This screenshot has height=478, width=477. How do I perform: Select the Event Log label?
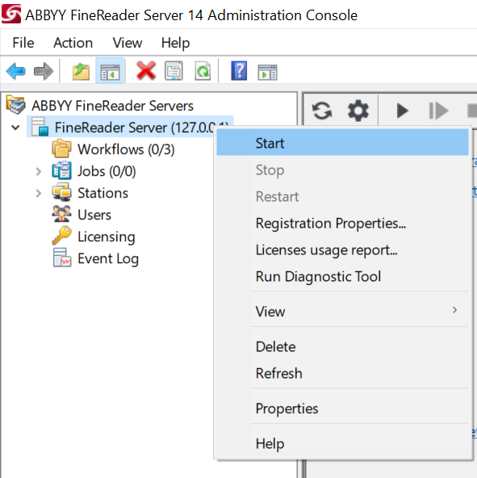tap(108, 259)
